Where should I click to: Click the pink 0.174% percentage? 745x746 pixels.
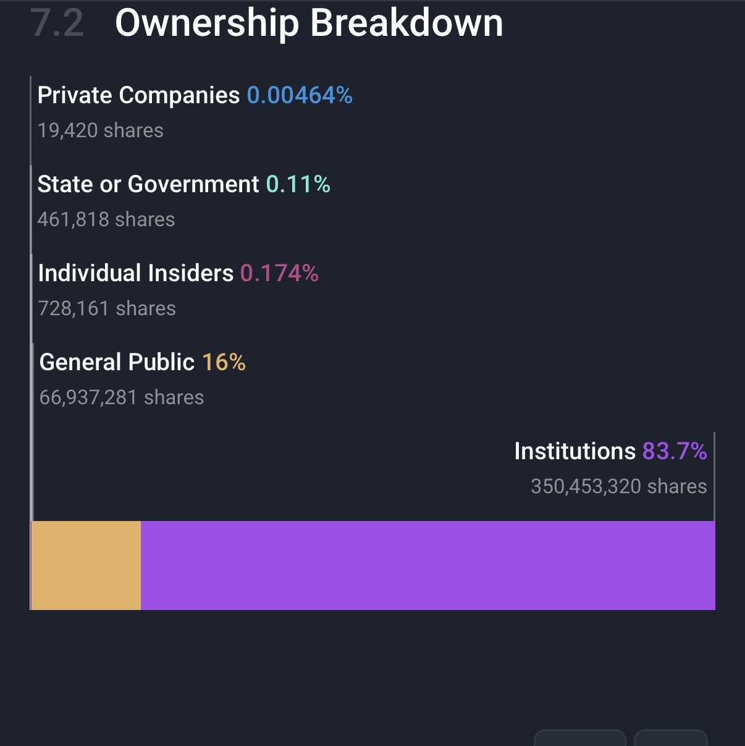click(279, 273)
